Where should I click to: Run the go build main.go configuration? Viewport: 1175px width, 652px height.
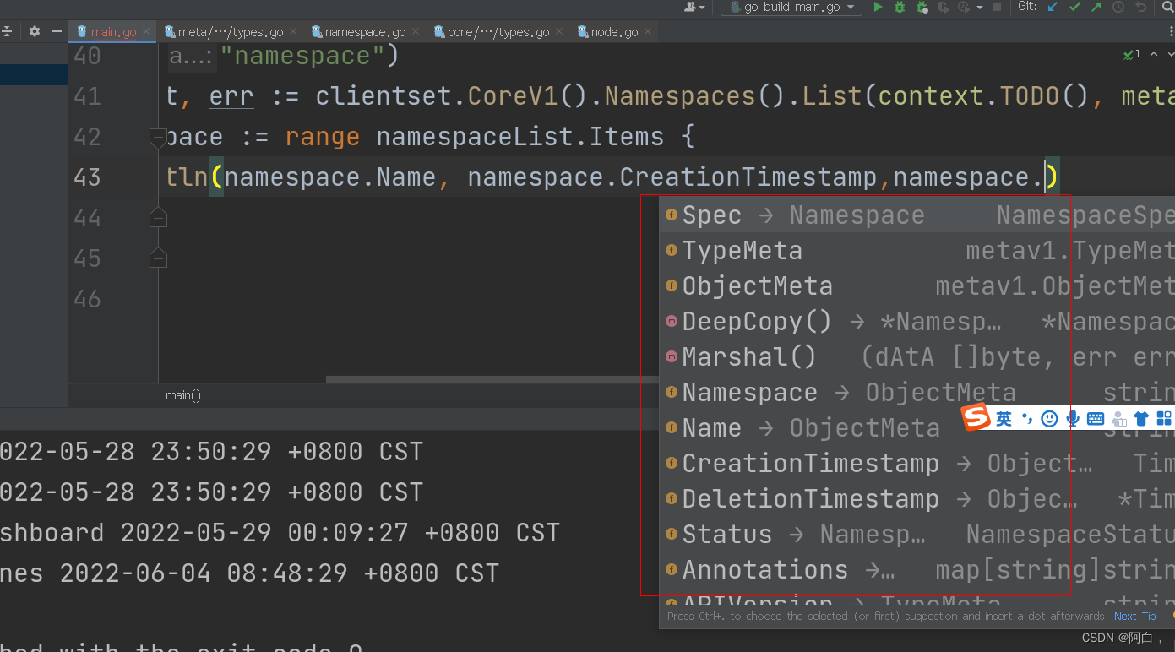[x=878, y=7]
